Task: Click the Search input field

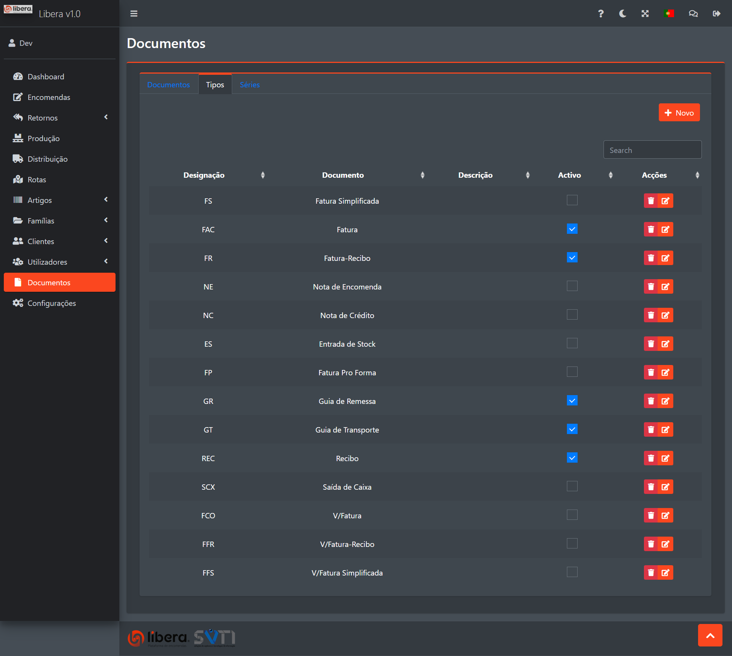Action: [652, 150]
